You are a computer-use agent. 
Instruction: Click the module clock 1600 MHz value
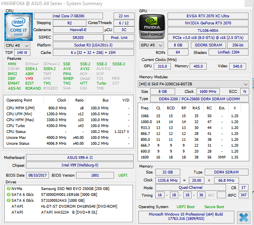coord(208,92)
